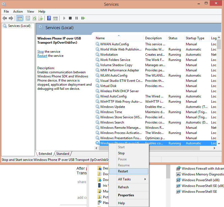The width and height of the screenshot is (224, 207).
Task: Click the Pause Service toolbar icon
Action: 77,18
